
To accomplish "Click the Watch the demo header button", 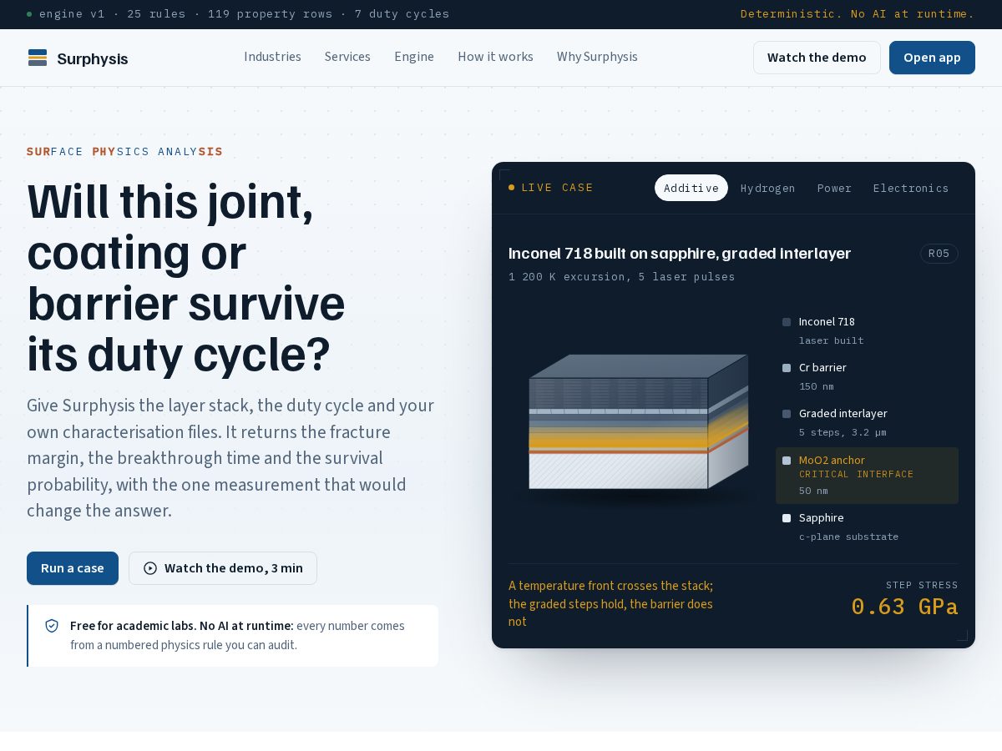I will 817,58.
